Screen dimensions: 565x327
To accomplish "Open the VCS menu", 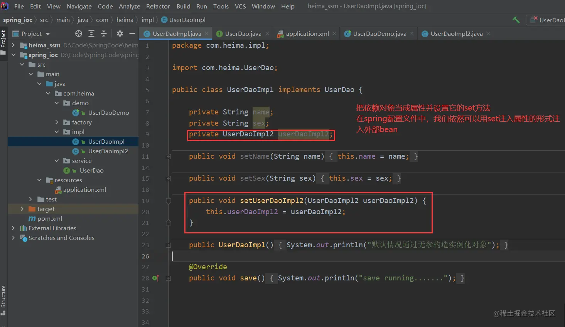I will pos(240,6).
